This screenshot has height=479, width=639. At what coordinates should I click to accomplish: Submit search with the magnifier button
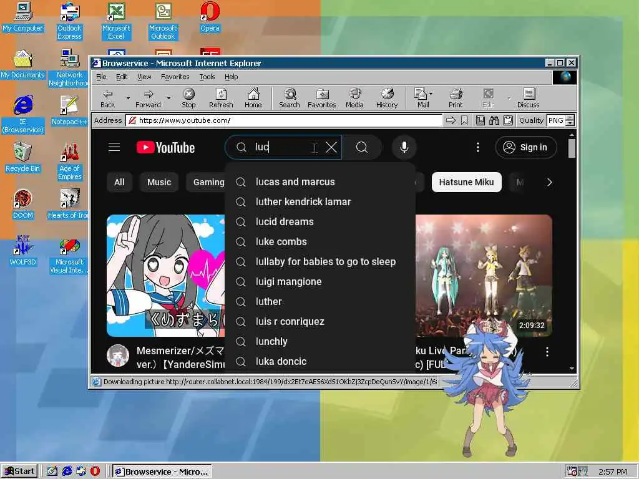coord(362,147)
